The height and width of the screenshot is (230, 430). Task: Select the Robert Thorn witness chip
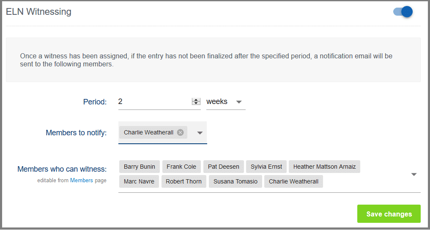[184, 181]
